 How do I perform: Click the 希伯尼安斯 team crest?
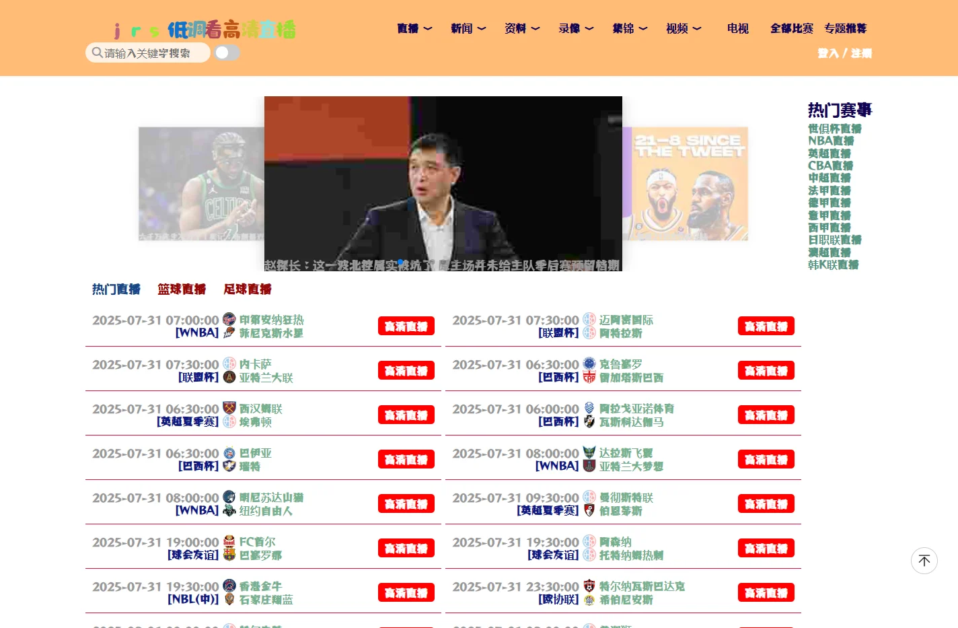click(x=589, y=599)
